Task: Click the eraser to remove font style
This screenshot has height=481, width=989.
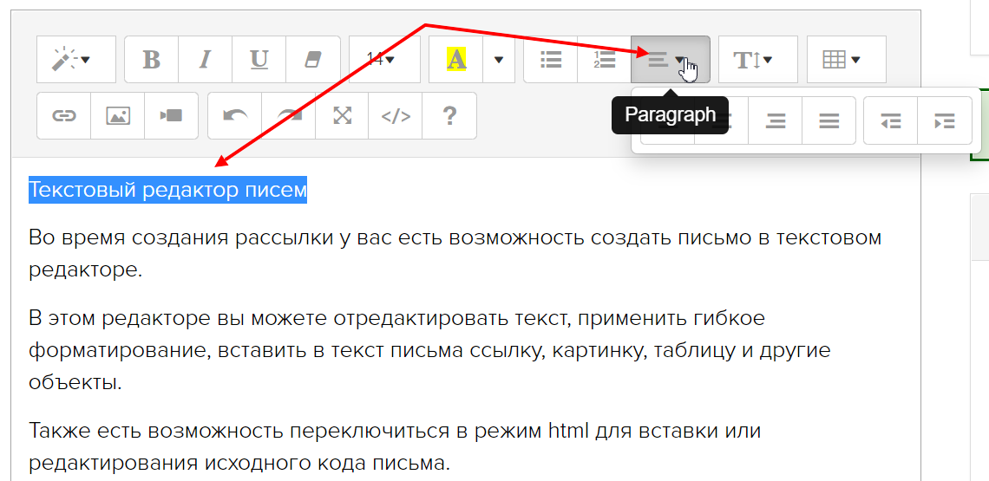Action: (x=312, y=60)
